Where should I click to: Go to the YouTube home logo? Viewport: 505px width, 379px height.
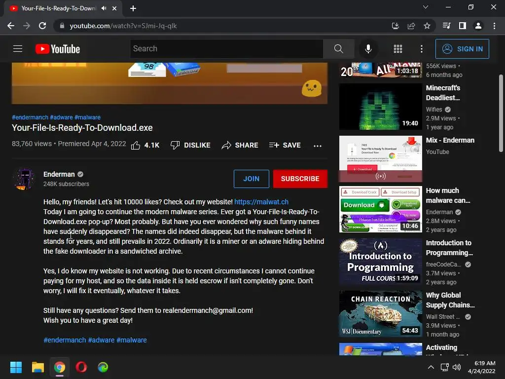(x=58, y=49)
